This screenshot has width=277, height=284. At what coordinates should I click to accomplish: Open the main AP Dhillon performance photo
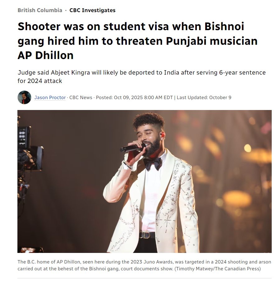coord(144,181)
